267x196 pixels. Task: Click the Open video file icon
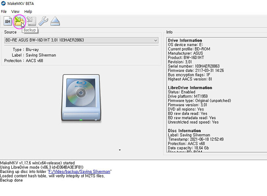(x=8, y=21)
